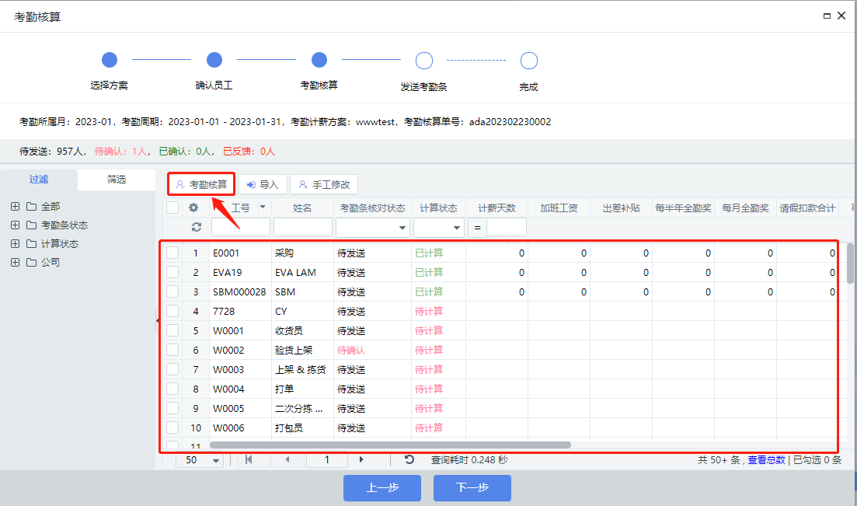Image resolution: width=857 pixels, height=506 pixels.
Task: Click the vertical scrollbar of the table
Action: (850, 263)
